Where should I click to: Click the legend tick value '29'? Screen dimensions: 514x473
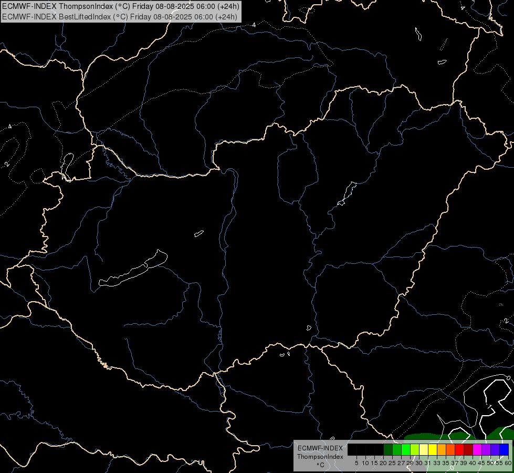pyautogui.click(x=410, y=463)
